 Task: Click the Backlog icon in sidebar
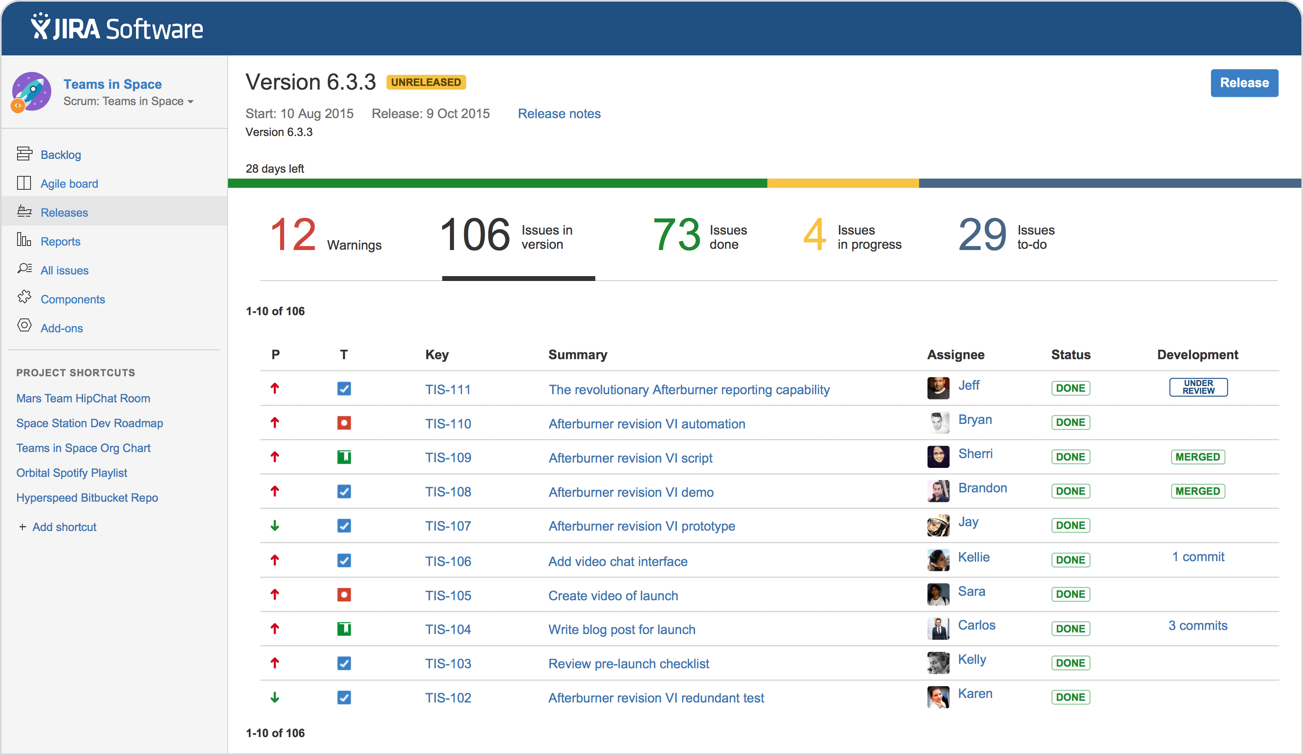tap(24, 154)
